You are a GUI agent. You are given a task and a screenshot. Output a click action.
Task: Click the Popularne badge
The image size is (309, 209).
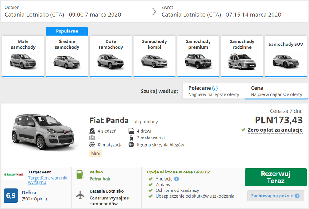(x=67, y=31)
